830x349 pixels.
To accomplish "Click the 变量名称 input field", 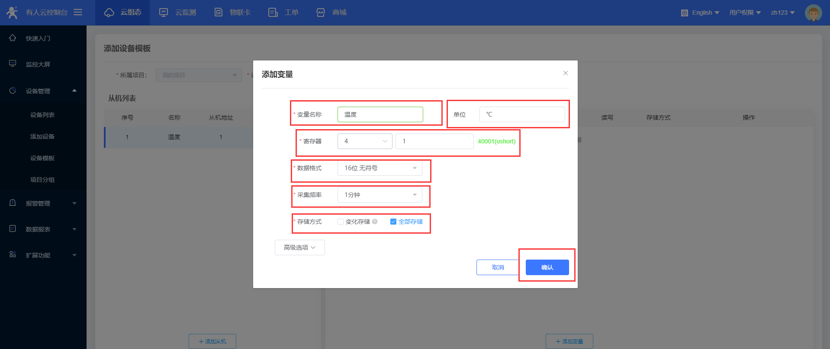I will (380, 114).
